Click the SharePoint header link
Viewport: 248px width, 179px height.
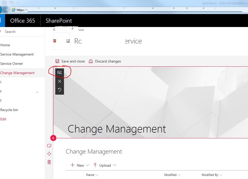tap(59, 21)
